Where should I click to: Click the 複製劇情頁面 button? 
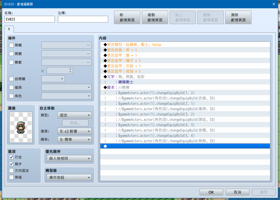point(155,17)
